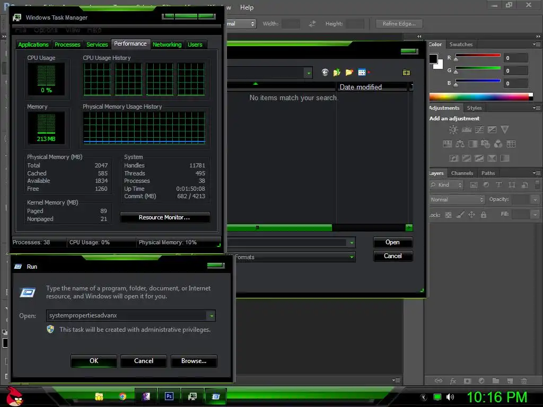Image resolution: width=543 pixels, height=407 pixels.
Task: Filter layers by shape layers icon
Action: (512, 185)
